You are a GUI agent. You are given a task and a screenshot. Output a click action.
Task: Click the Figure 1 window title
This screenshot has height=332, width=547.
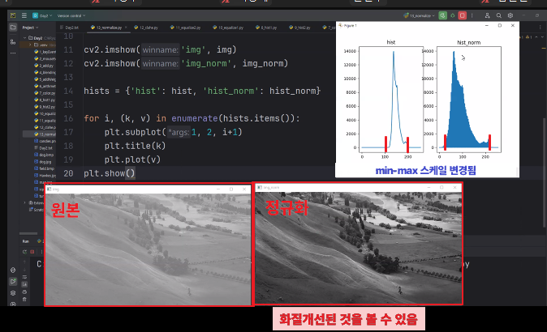click(351, 25)
